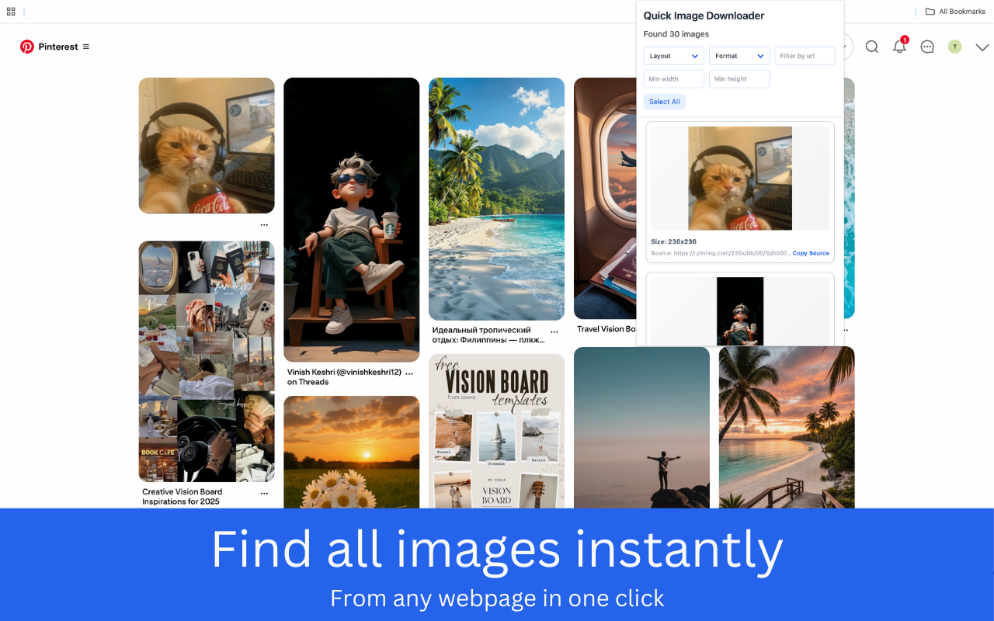The height and width of the screenshot is (621, 994).
Task: Open more options under the cat pin
Action: click(x=264, y=225)
